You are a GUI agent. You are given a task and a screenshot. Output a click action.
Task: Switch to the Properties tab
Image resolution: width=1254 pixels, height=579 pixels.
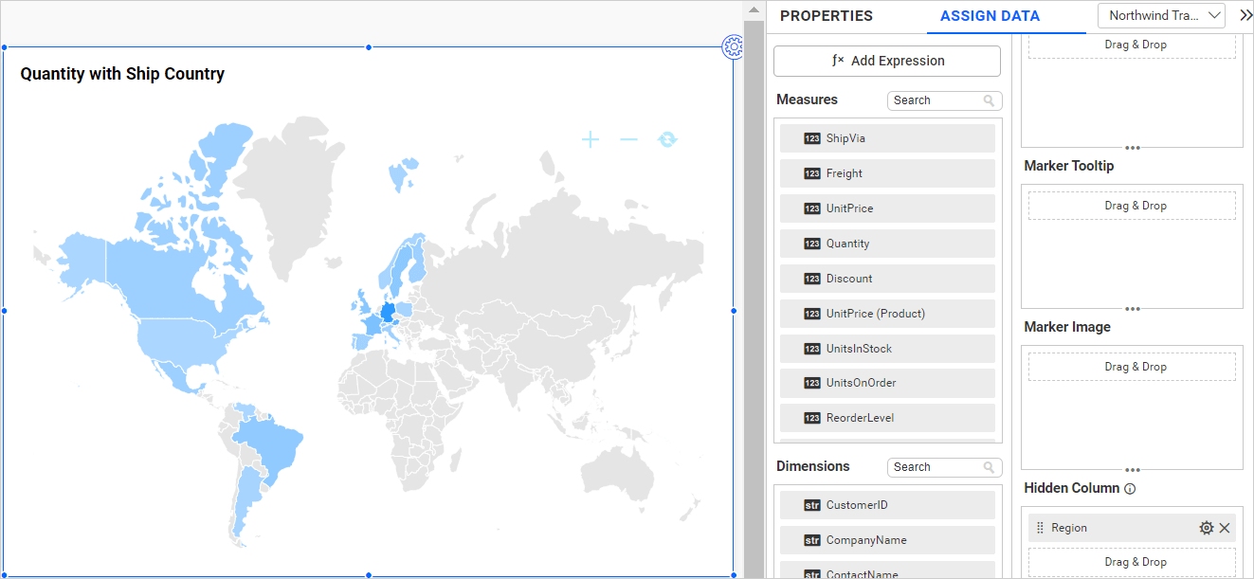(x=826, y=16)
